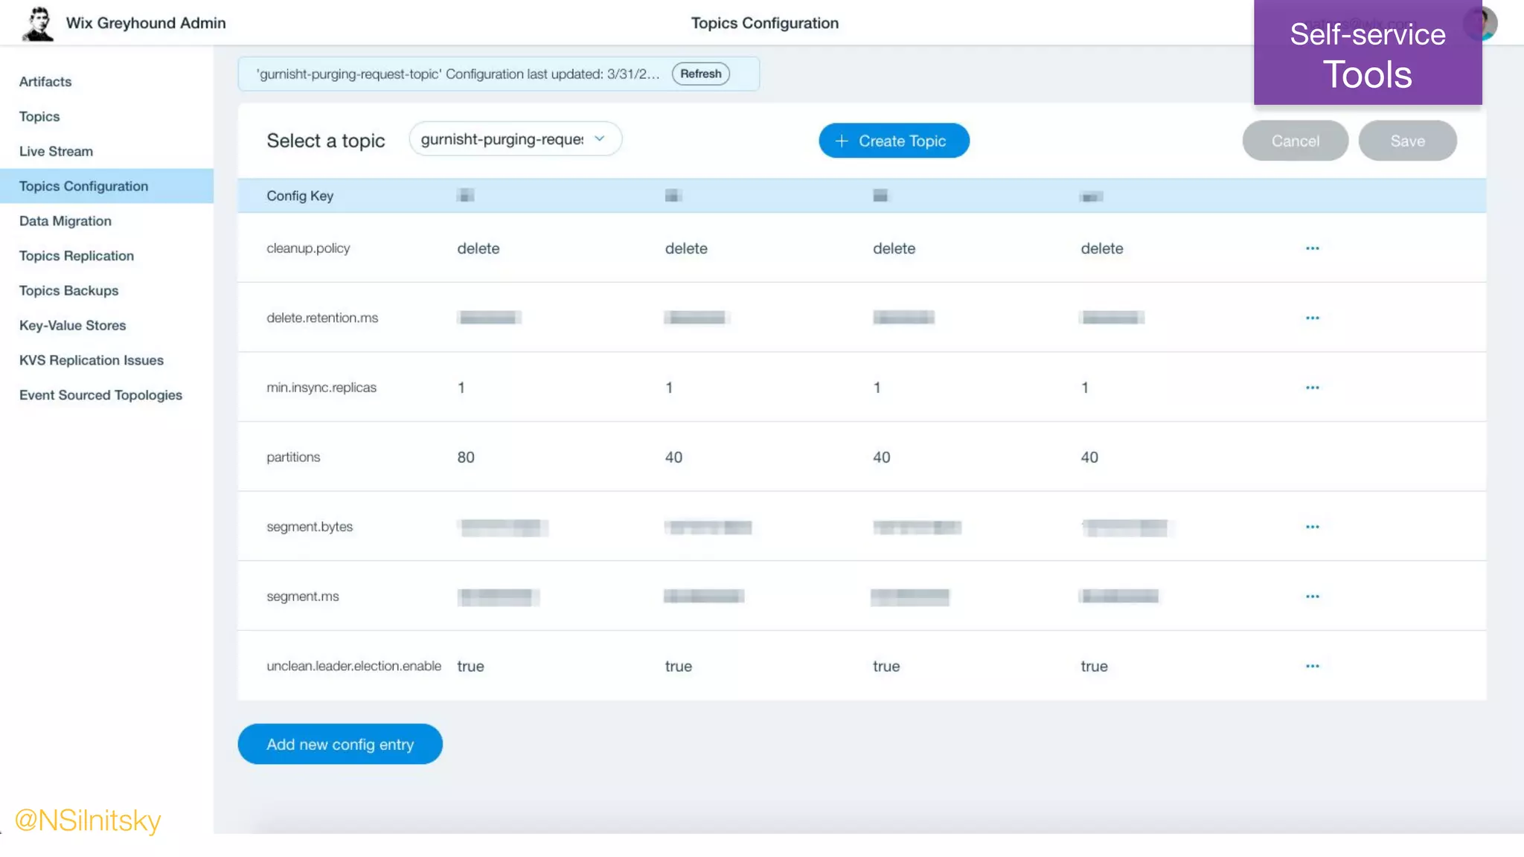Click the Create Topic button
Screen dimensions: 1524x857
(x=894, y=141)
